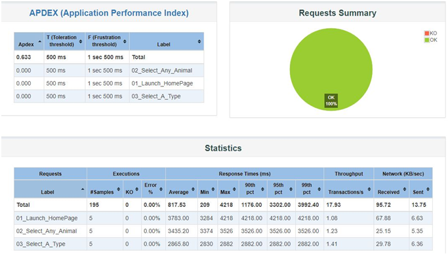Sort APDEX table by Apdex column arrow
Viewport: 448px width, 258px height.
tap(40, 42)
